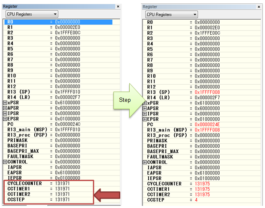Select IEPSR row in right panel
The width and height of the screenshot is (265, 208).
pos(202,178)
